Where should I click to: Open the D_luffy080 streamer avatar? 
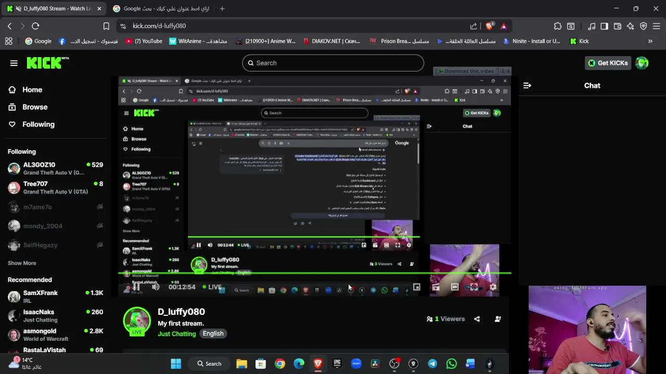[x=137, y=321]
